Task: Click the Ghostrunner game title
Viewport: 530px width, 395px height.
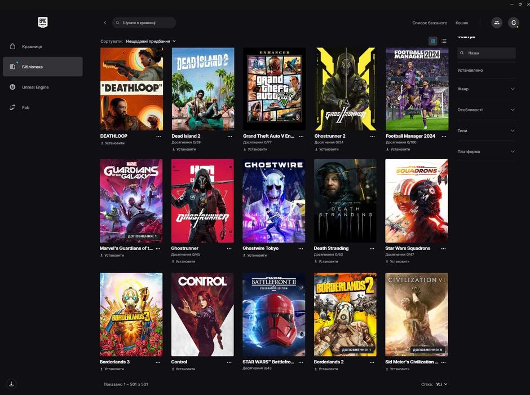Action: click(184, 248)
